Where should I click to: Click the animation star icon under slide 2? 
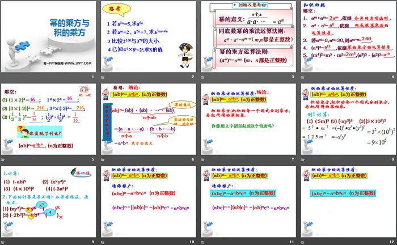(x=103, y=77)
